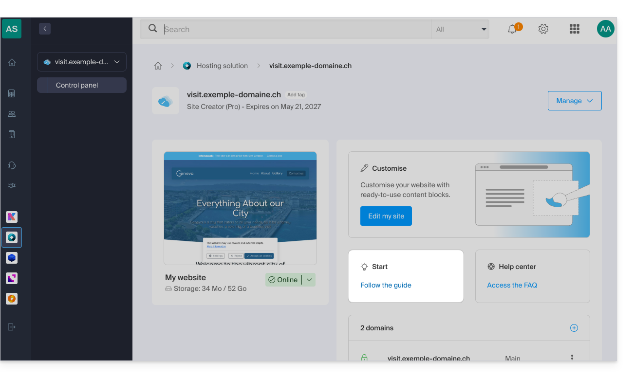
Task: Click the website preview thumbnail
Action: (240, 208)
